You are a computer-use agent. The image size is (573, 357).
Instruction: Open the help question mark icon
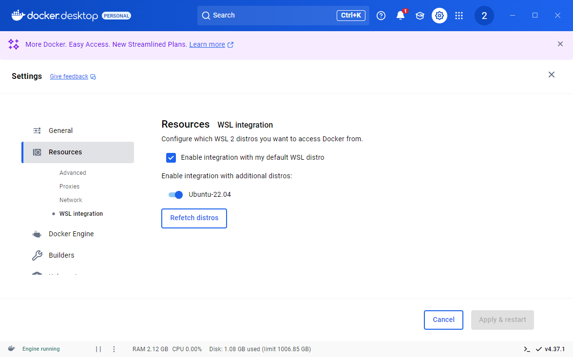point(381,16)
